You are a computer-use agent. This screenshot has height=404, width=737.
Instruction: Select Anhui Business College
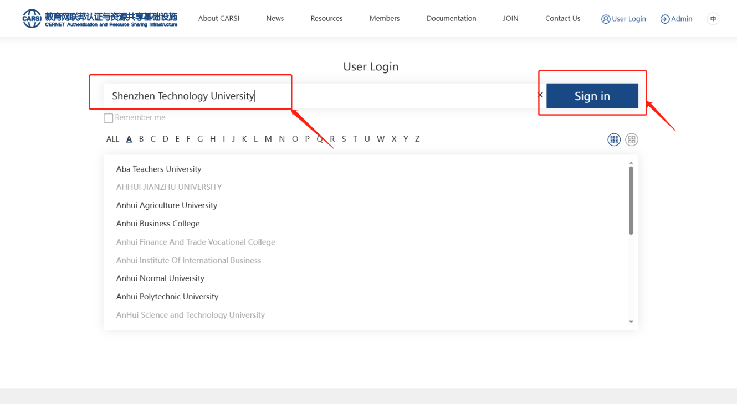tap(158, 224)
